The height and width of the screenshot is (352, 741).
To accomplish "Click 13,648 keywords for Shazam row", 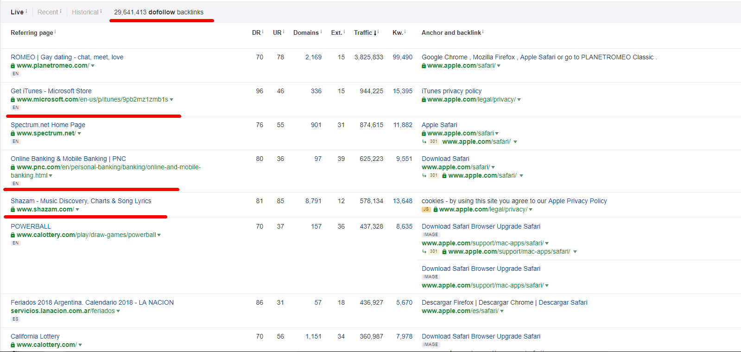I will point(402,201).
